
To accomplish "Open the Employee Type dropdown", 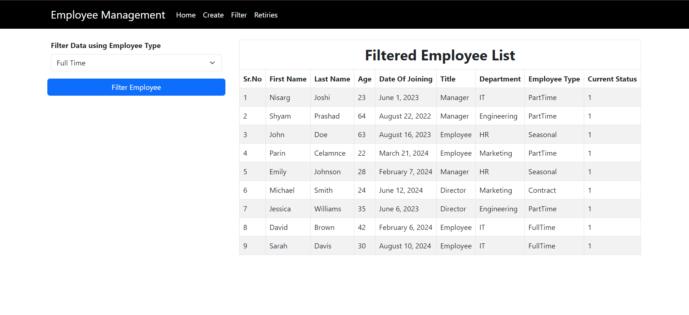I will 136,63.
